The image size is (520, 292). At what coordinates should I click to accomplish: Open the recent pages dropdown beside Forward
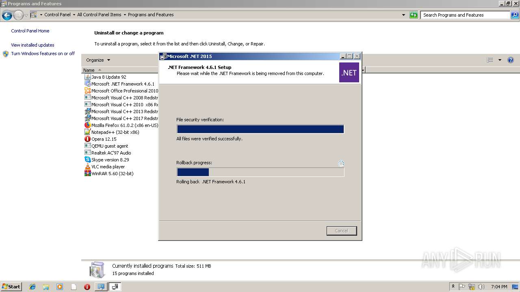point(26,15)
